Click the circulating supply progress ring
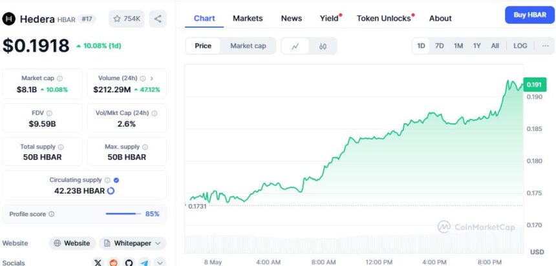This screenshot has height=266, width=556. [111, 191]
